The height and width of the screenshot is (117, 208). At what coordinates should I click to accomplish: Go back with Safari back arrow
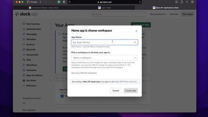pos(40,2)
